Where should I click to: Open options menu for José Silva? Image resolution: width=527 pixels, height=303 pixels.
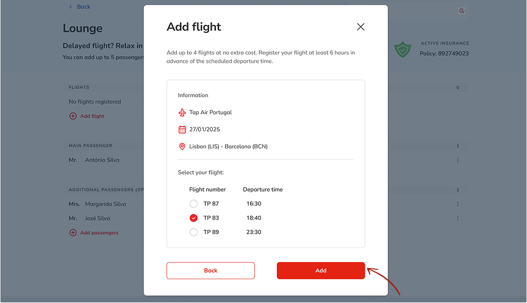point(457,218)
